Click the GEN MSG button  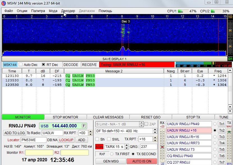(111, 161)
